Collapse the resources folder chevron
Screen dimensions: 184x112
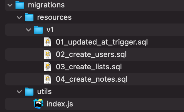pos(19,17)
